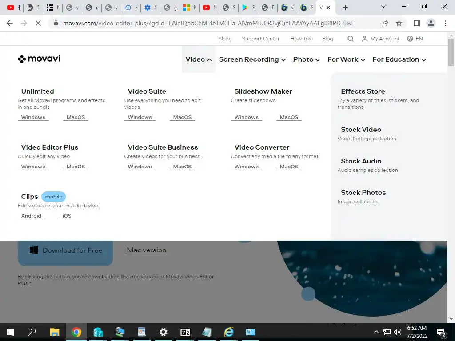
Task: Select MacOS under Unlimited
Action: (76, 117)
